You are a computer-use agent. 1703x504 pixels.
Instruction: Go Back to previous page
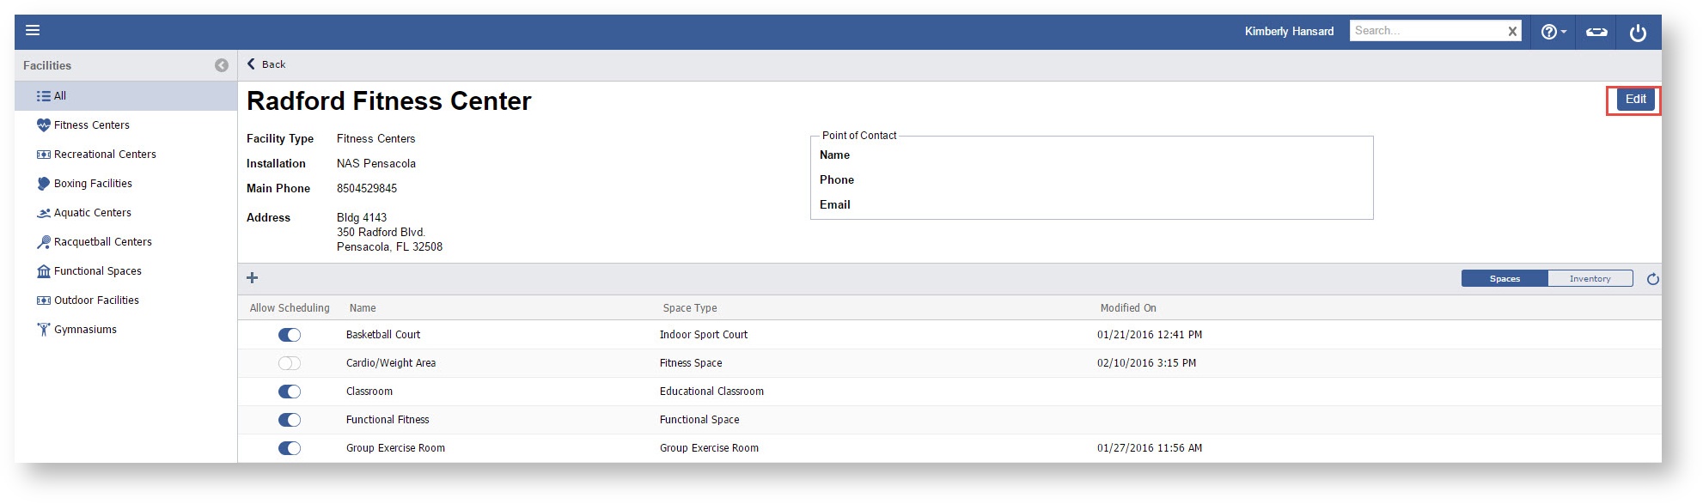click(266, 64)
